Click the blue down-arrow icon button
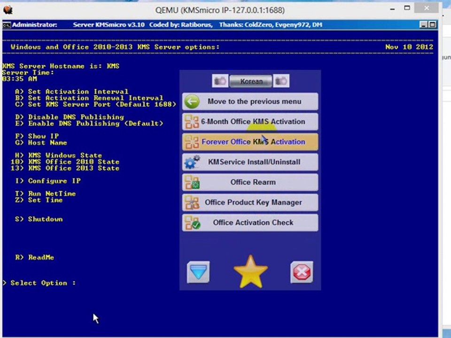This screenshot has width=451, height=338. coord(198,272)
